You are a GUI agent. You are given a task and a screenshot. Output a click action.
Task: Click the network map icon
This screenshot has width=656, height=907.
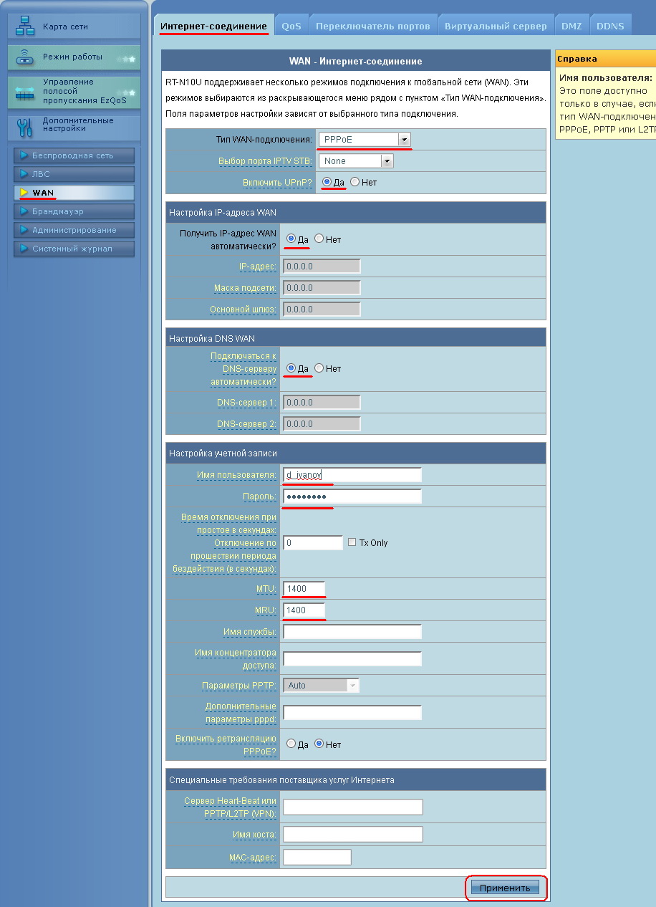[25, 26]
